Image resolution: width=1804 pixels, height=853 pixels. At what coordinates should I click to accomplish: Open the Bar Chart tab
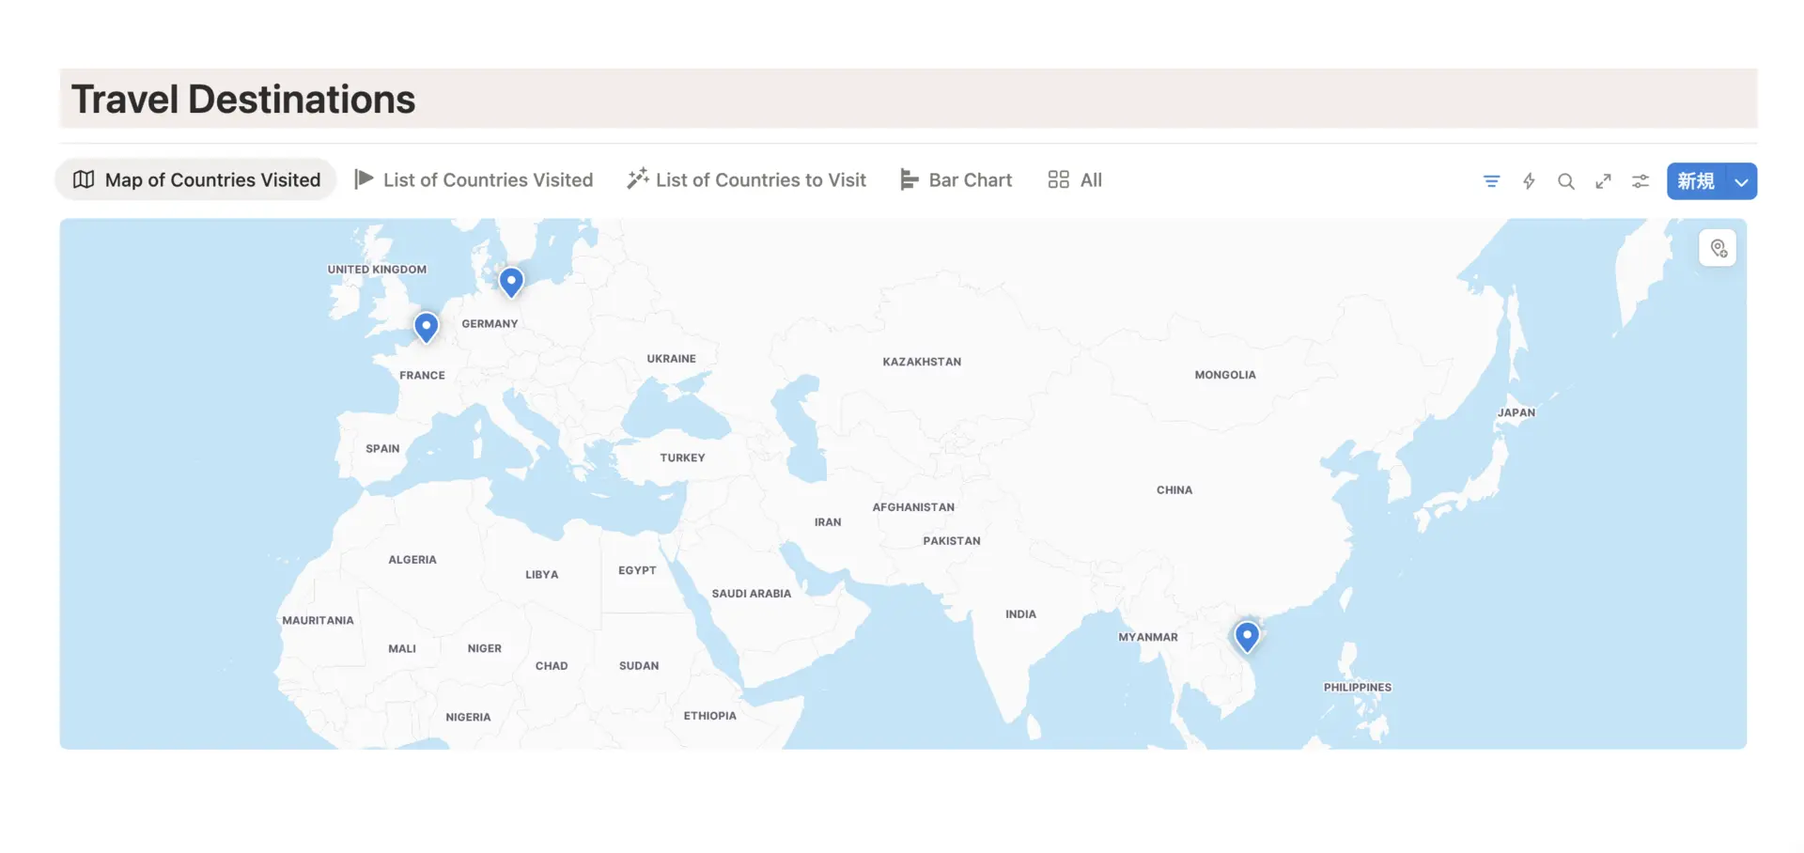pos(956,179)
